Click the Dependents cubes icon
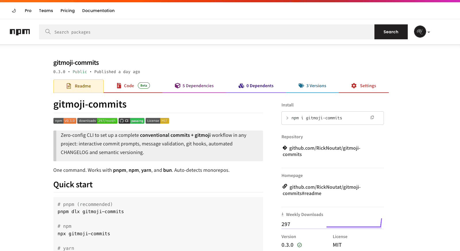The image size is (460, 251). tap(241, 85)
